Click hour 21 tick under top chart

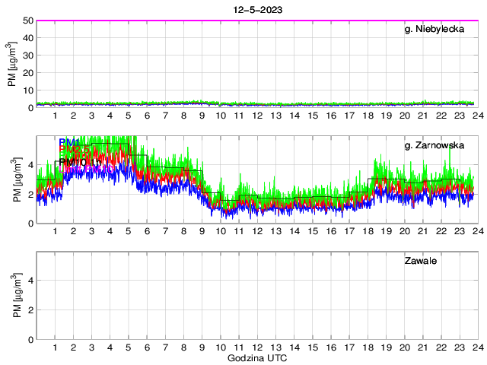click(423, 115)
